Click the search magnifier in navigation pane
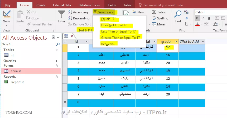227x118 pixels. click(58, 44)
